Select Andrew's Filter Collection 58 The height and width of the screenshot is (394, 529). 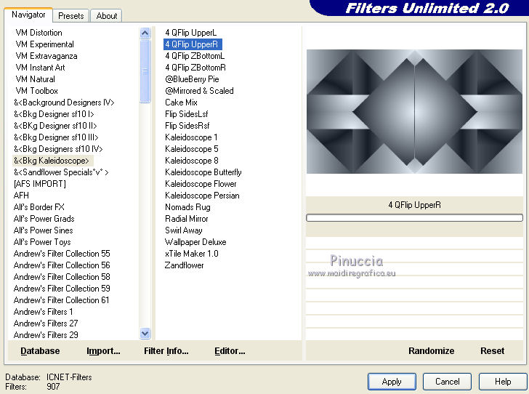point(62,277)
